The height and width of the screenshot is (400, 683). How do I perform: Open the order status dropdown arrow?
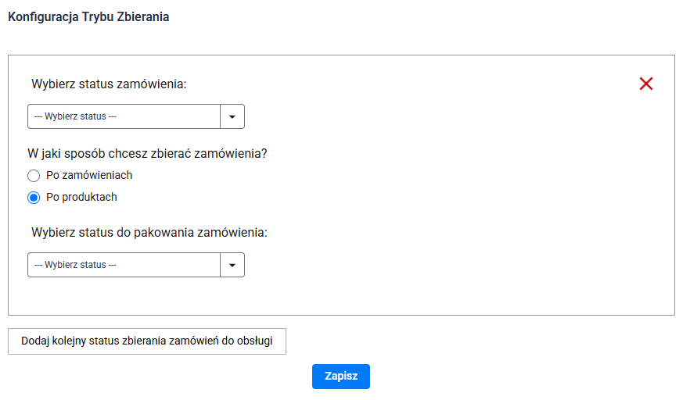point(232,116)
